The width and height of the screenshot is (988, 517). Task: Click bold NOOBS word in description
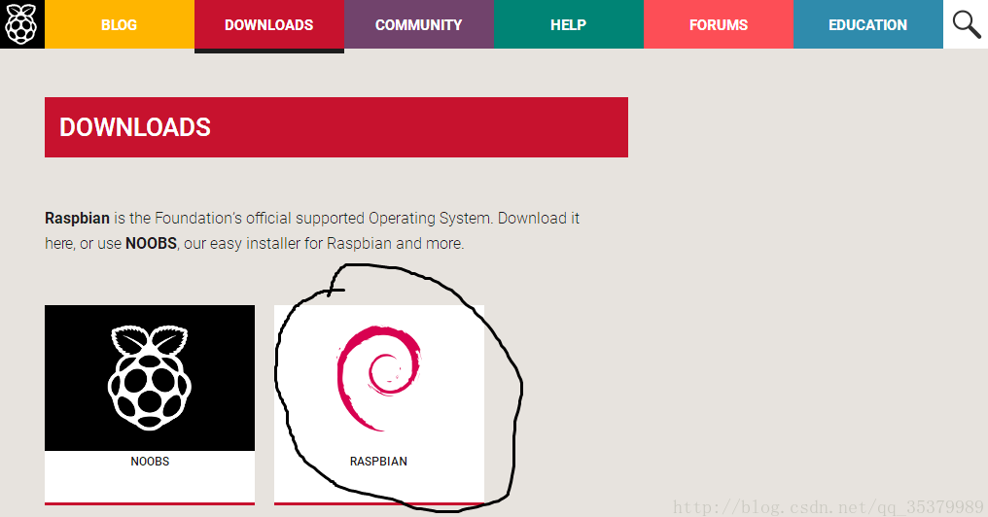(152, 243)
